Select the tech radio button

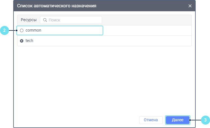pyautogui.click(x=22, y=41)
